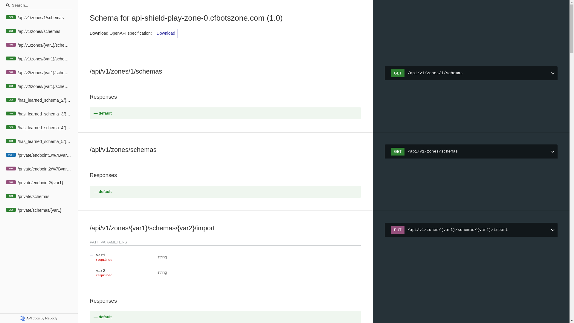Image resolution: width=574 pixels, height=323 pixels.
Task: Open GET /private/schemas sidebar item
Action: tap(39, 196)
